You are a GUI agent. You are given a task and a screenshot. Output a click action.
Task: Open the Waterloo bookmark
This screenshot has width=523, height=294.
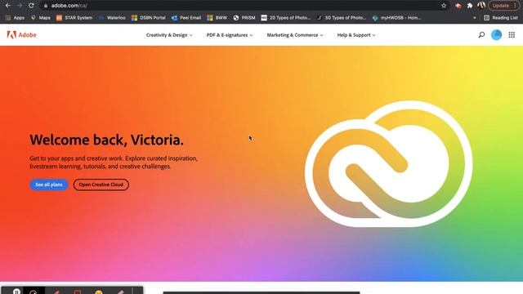[112, 18]
